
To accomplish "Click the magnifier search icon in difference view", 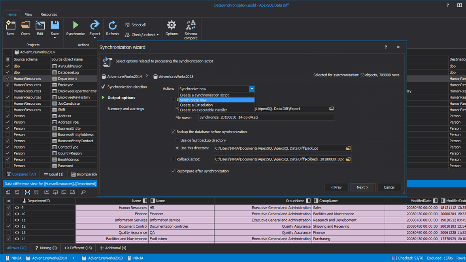I will [83, 192].
